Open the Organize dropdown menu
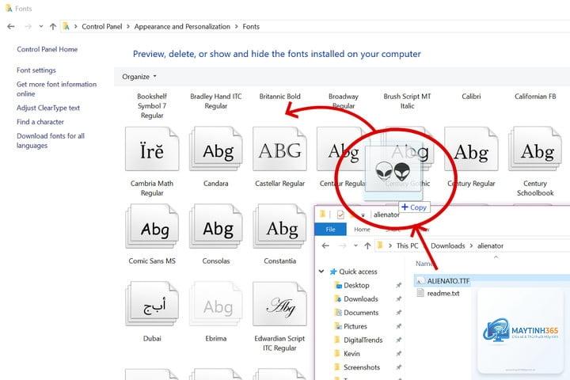 pos(139,77)
